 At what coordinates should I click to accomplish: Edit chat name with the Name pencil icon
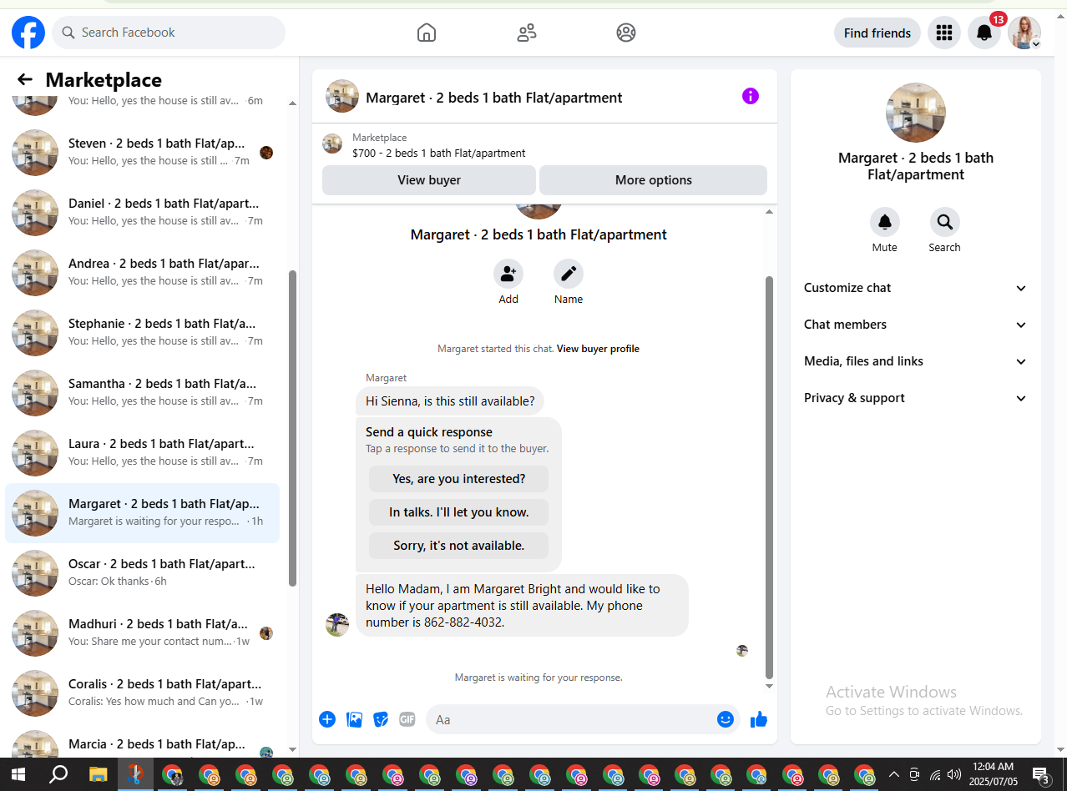click(x=569, y=274)
